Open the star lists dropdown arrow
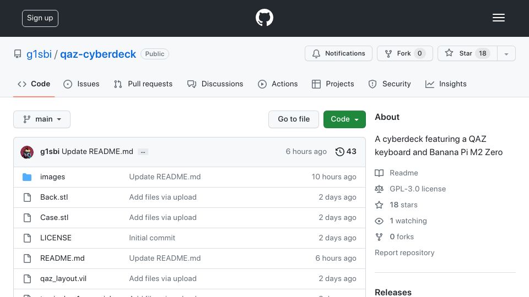 coord(506,53)
